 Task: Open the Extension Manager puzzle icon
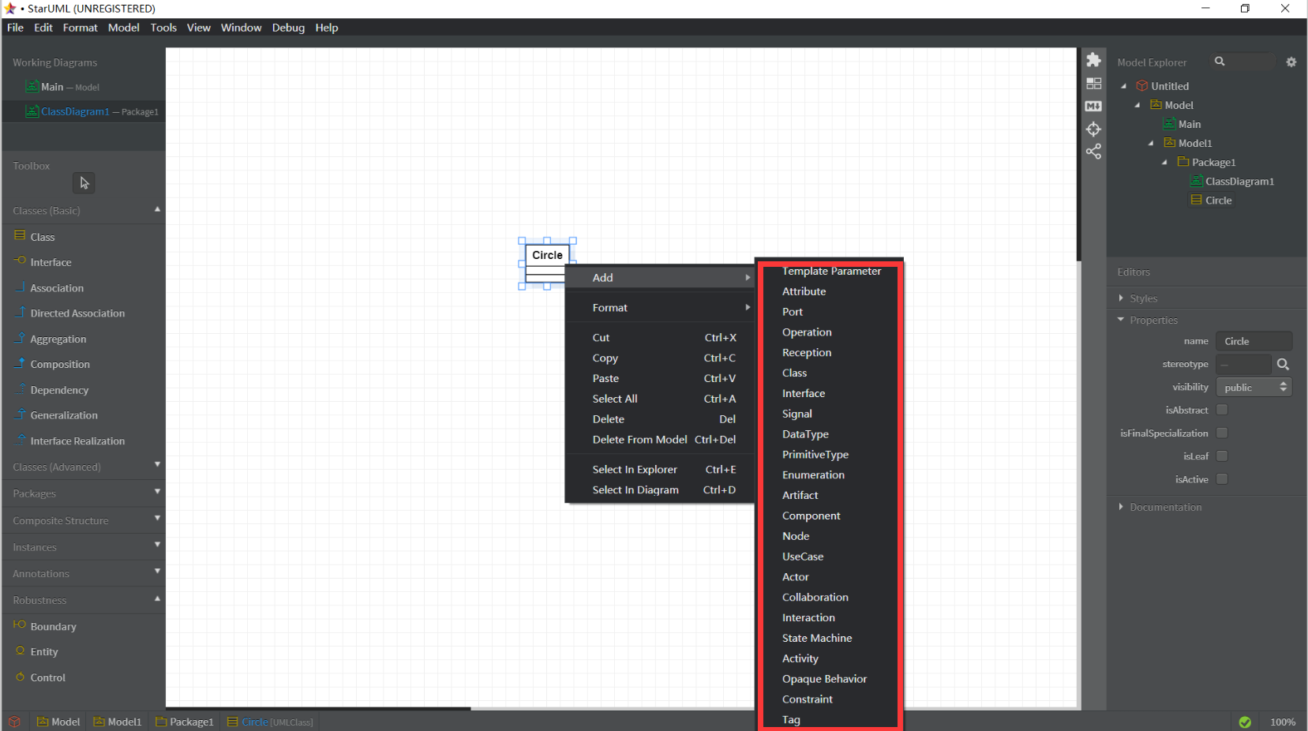[1093, 60]
